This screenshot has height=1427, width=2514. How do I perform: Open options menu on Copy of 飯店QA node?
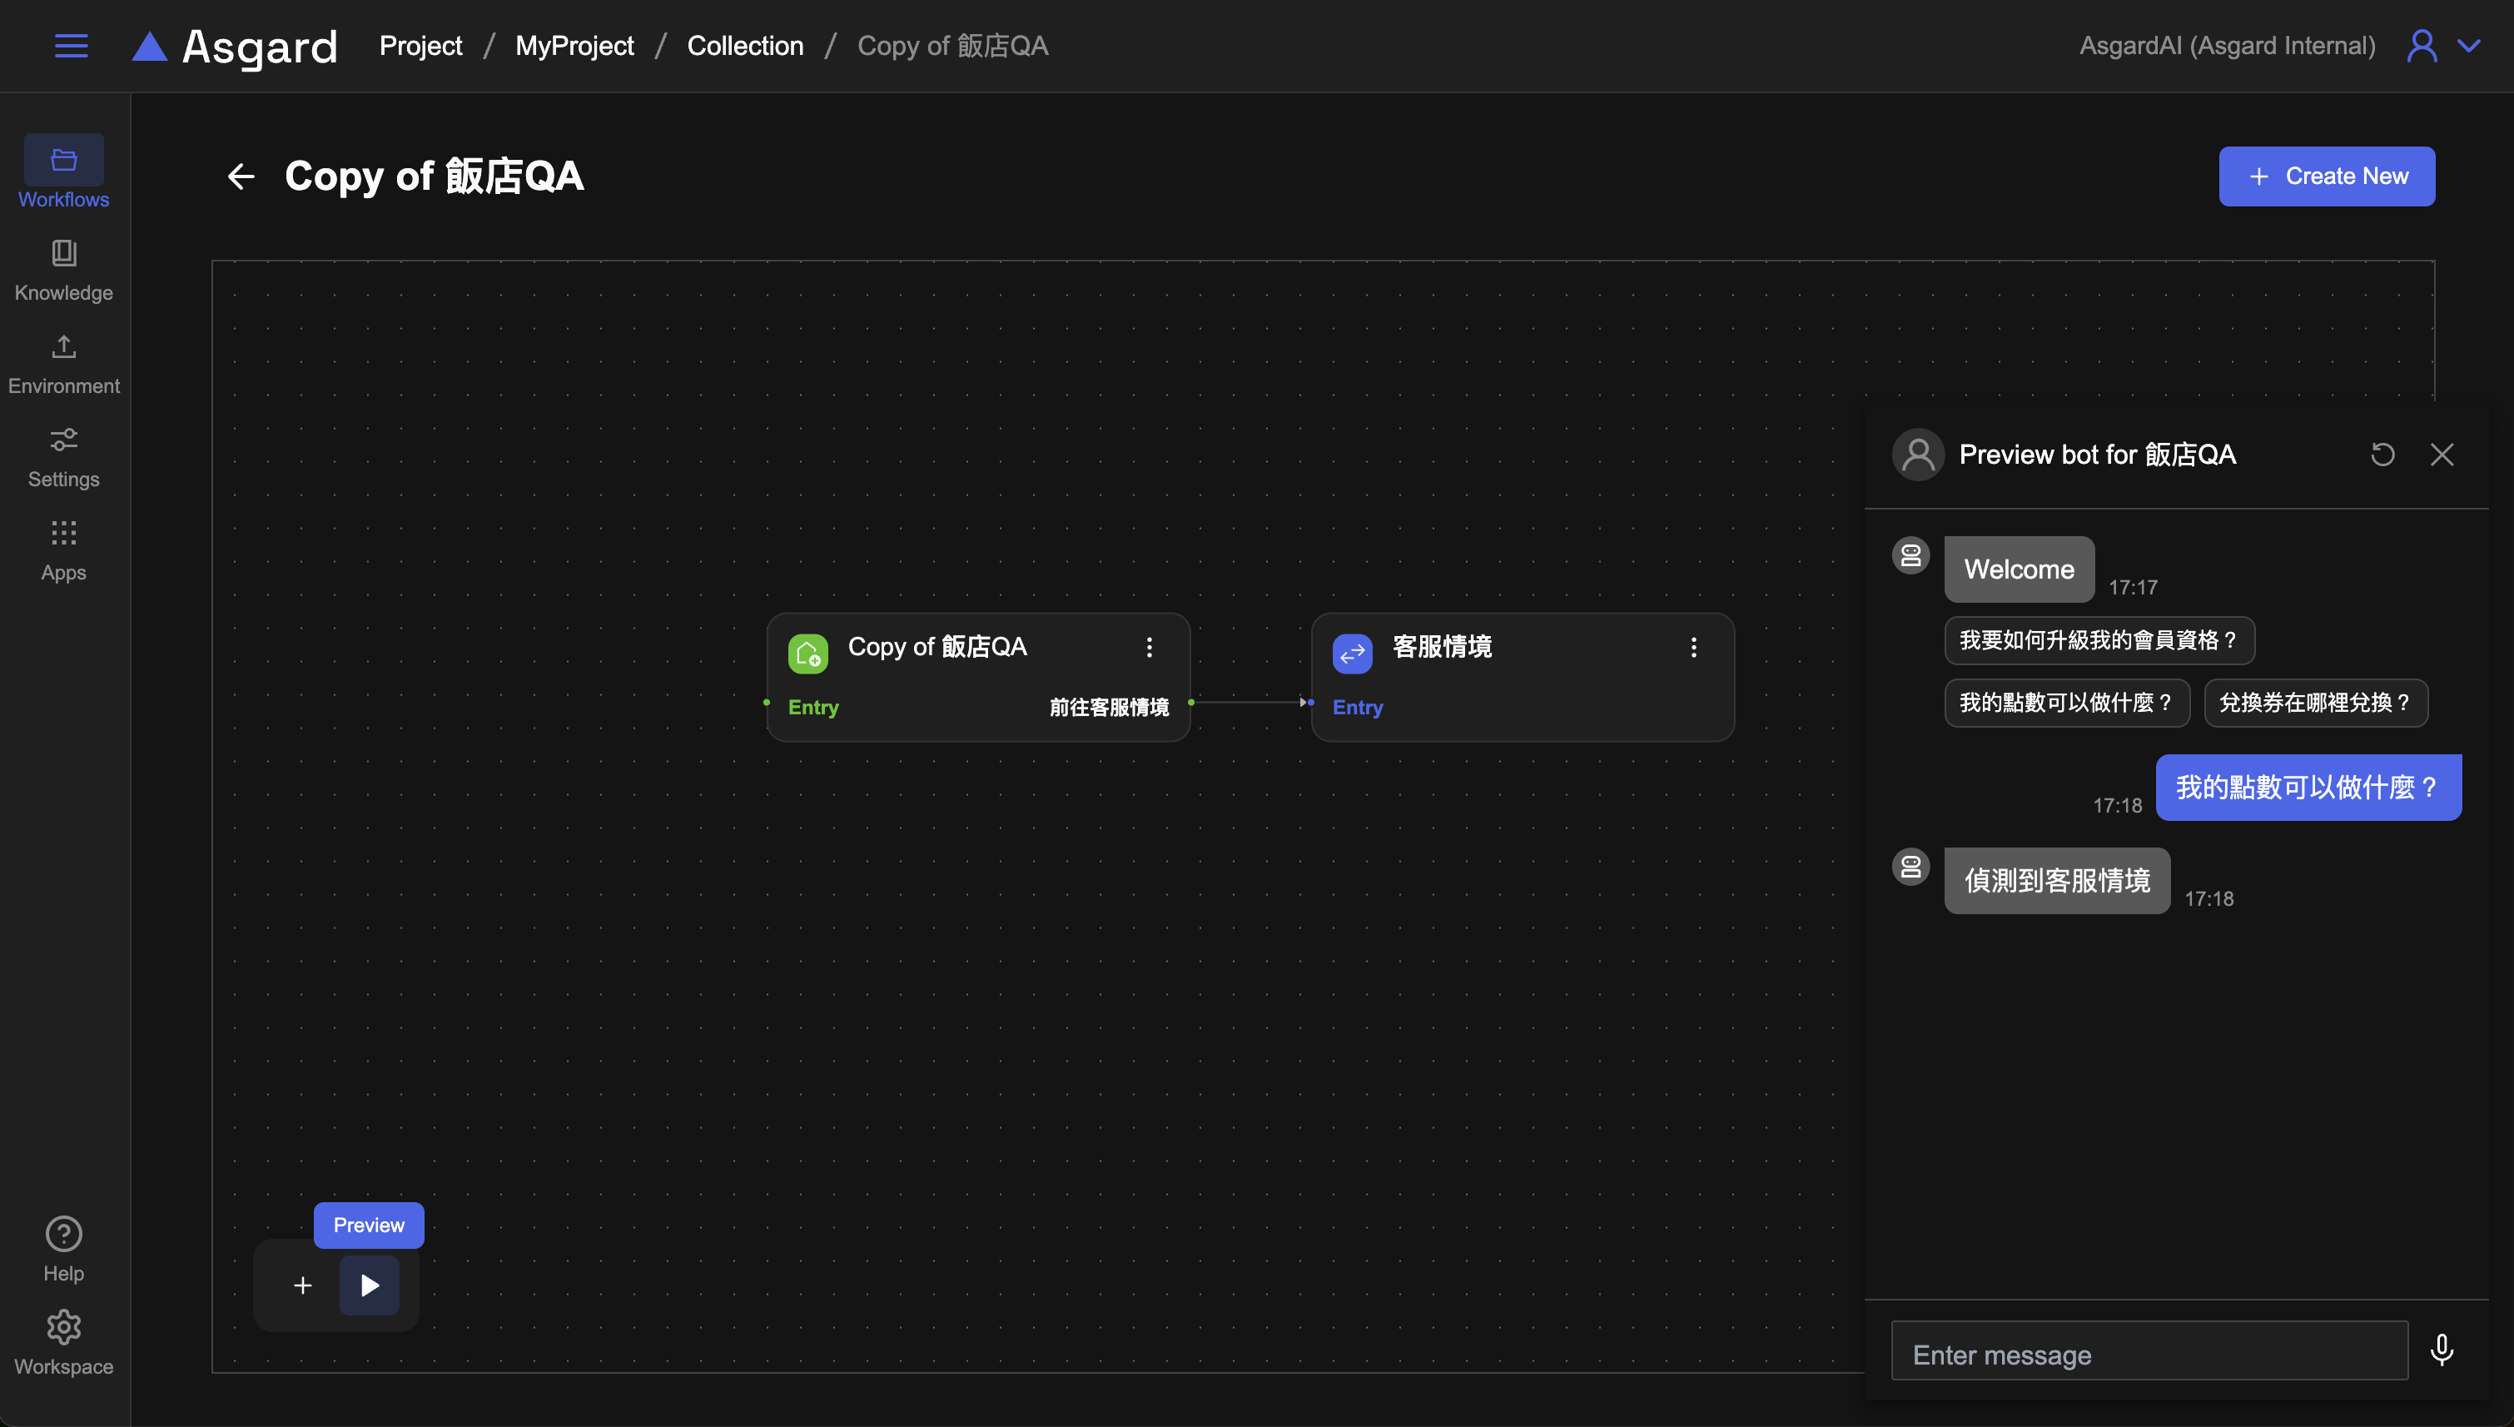point(1150,647)
